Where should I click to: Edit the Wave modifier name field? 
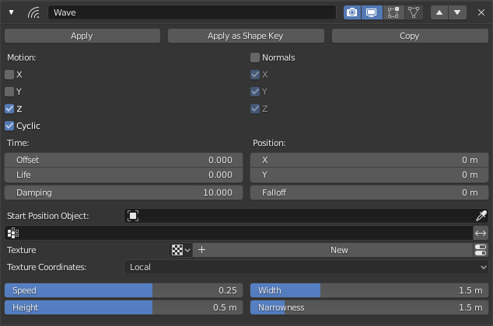pos(192,12)
